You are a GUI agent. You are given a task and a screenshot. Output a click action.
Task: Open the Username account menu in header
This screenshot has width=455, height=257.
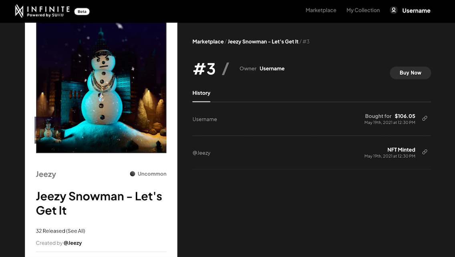[x=416, y=11]
